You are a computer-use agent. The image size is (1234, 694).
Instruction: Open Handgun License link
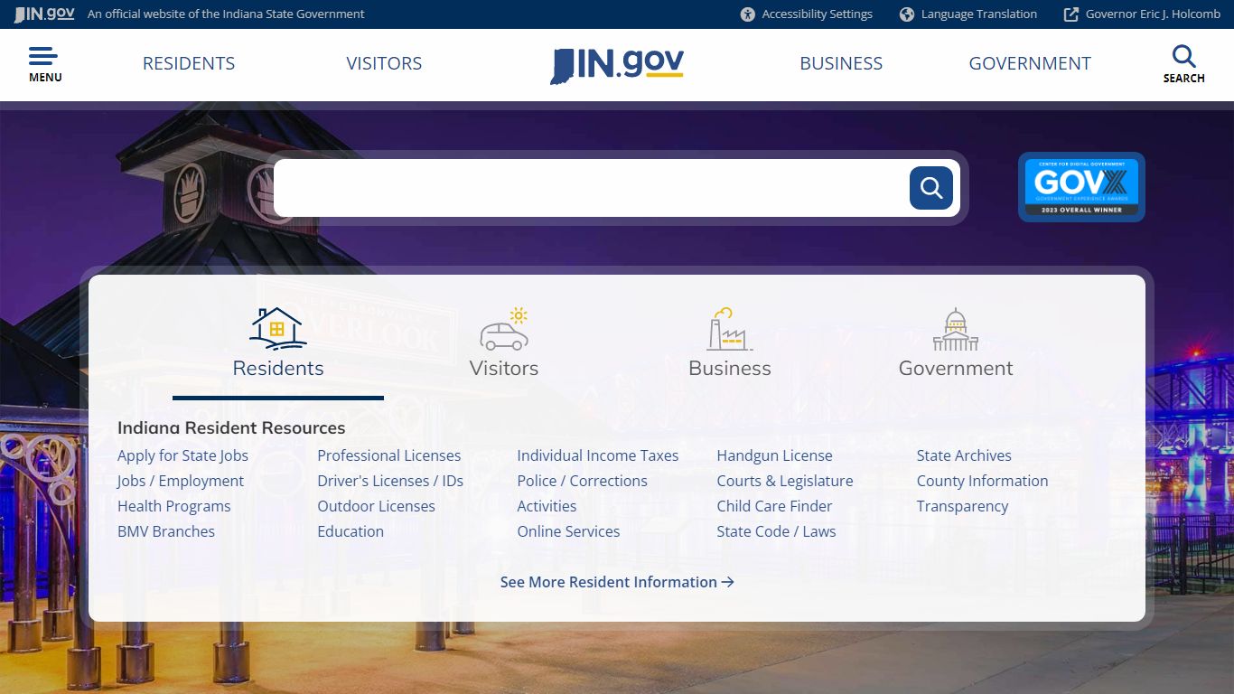[775, 455]
